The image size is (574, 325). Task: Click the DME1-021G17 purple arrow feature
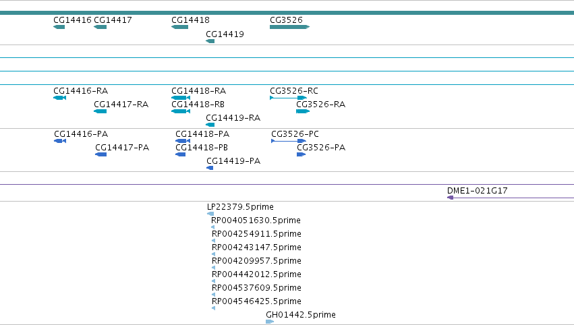point(511,198)
